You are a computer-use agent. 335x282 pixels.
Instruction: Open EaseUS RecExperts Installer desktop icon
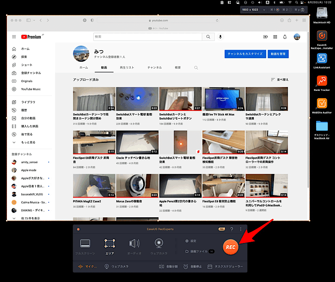[x=322, y=40]
